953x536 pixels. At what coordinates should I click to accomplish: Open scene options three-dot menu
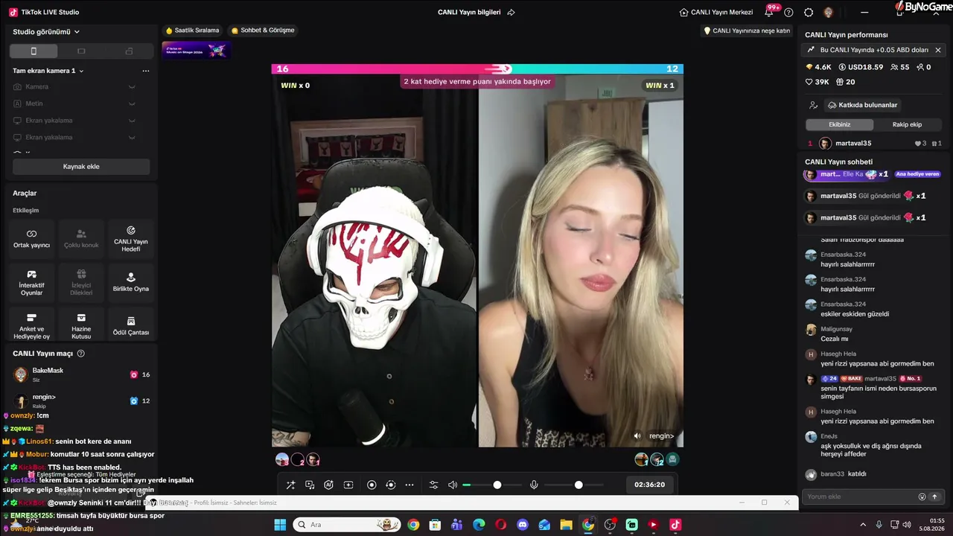point(146,71)
